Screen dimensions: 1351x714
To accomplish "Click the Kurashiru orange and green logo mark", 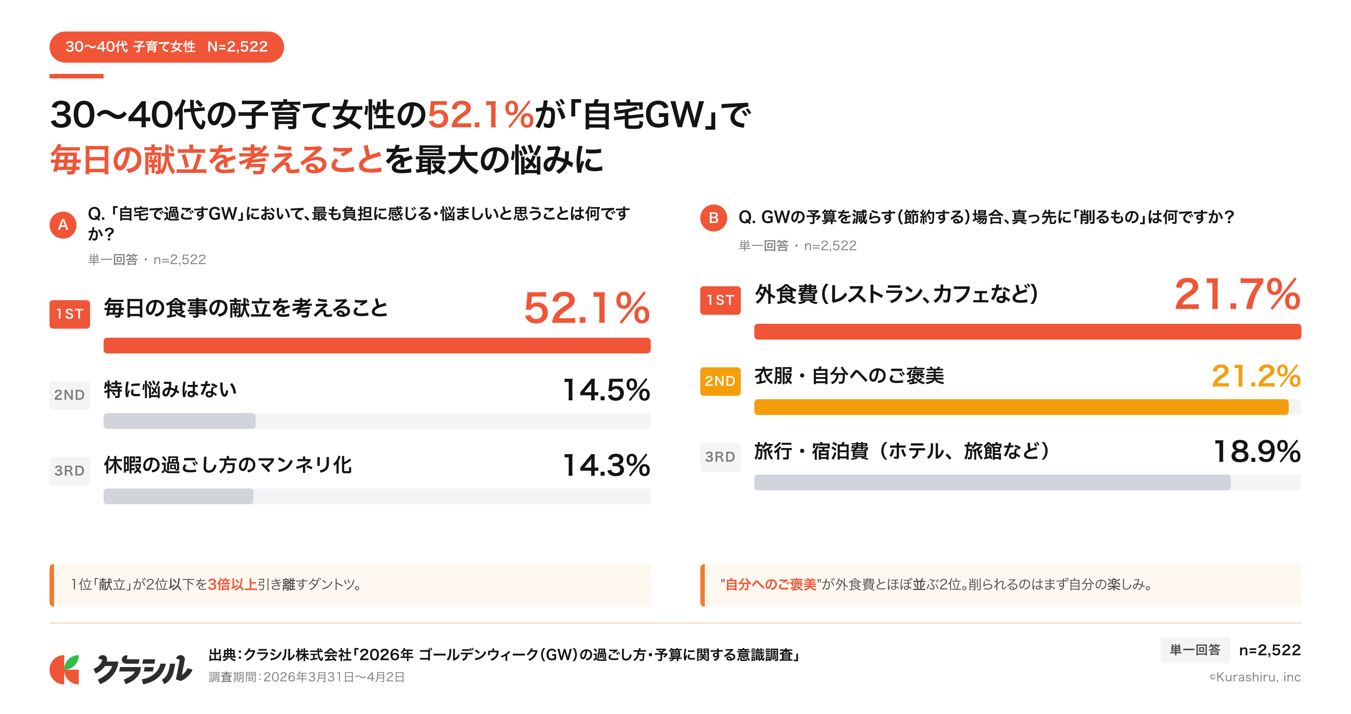I will (65, 669).
